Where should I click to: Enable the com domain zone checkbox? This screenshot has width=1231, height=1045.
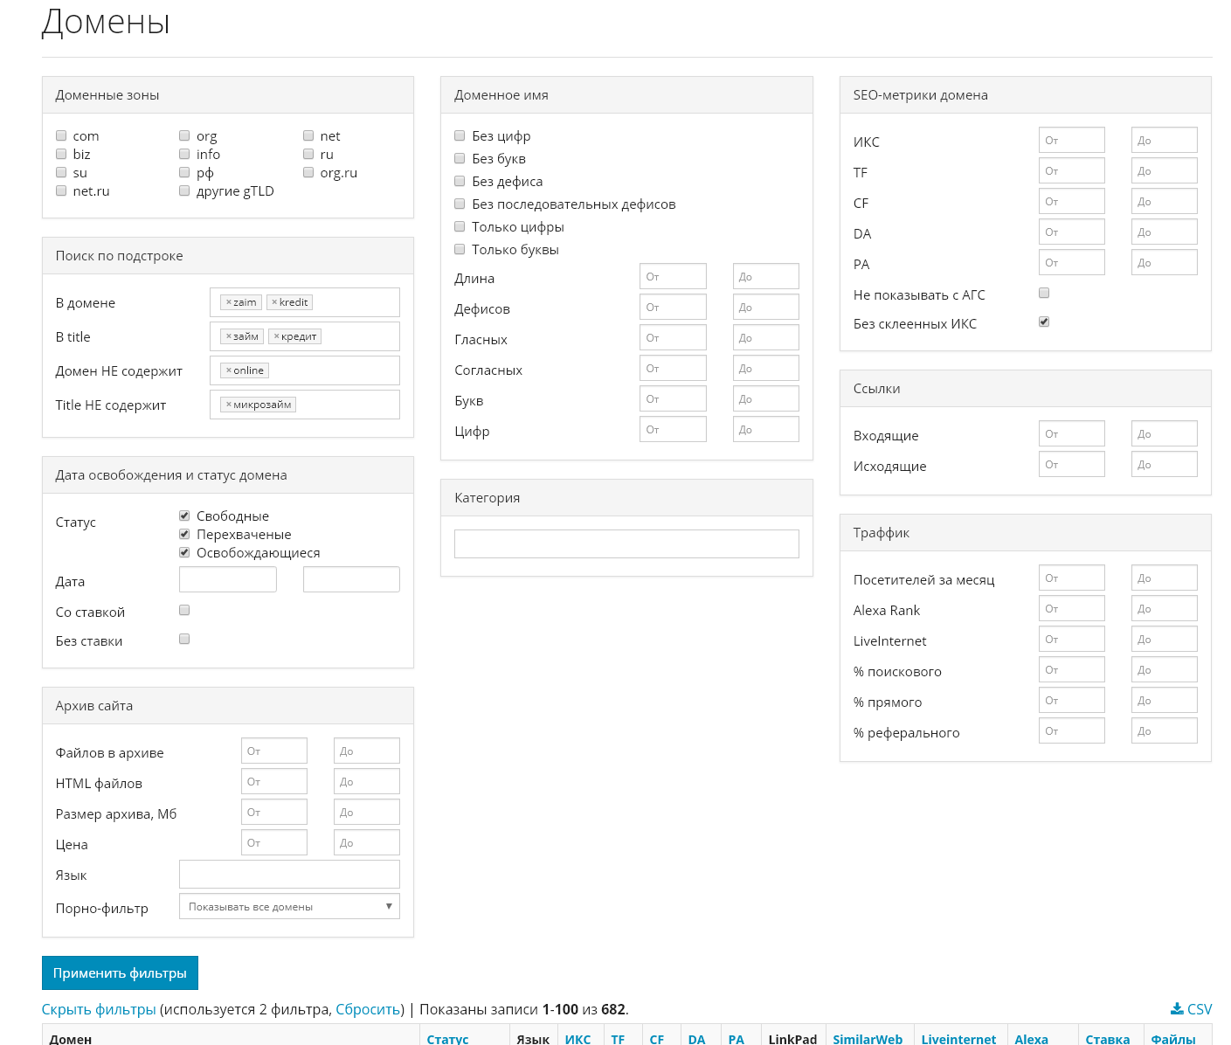coord(61,135)
